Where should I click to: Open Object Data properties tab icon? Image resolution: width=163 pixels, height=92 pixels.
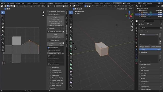tap(137, 61)
